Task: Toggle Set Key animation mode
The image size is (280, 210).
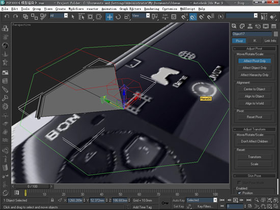Action: 178,206
